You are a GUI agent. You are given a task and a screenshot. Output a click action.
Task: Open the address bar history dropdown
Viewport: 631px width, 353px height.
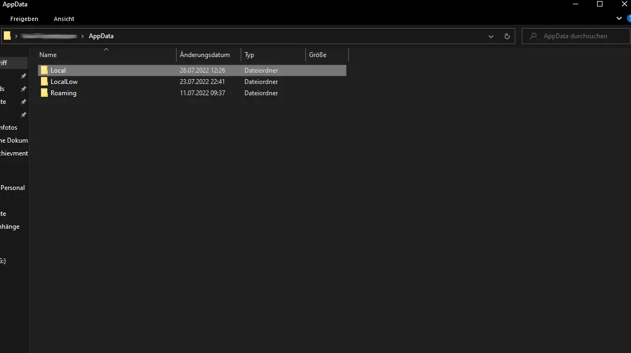click(490, 36)
